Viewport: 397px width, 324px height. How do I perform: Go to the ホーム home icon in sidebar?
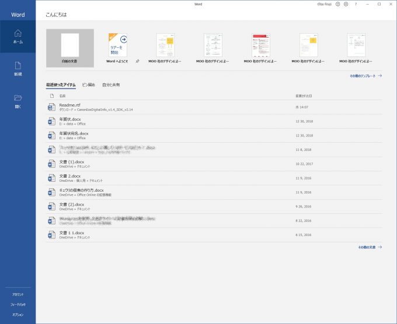(18, 36)
